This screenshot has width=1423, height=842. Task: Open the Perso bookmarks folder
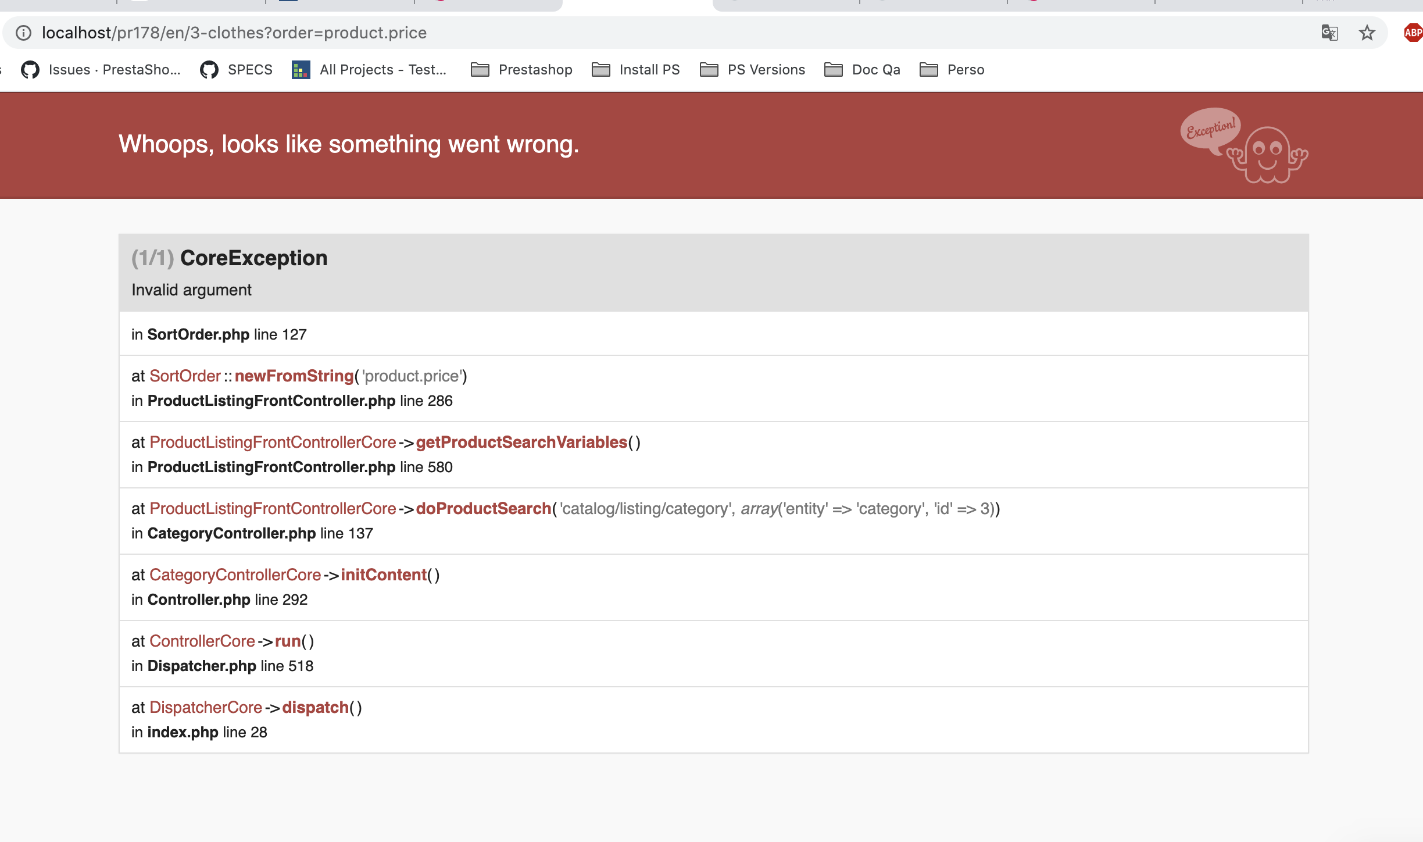[x=952, y=70]
